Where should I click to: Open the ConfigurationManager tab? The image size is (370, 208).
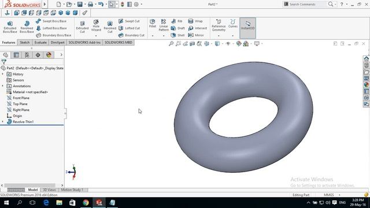tap(27, 55)
